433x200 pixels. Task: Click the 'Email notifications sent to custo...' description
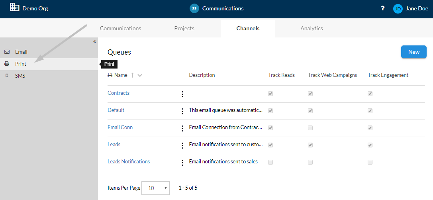(226, 145)
